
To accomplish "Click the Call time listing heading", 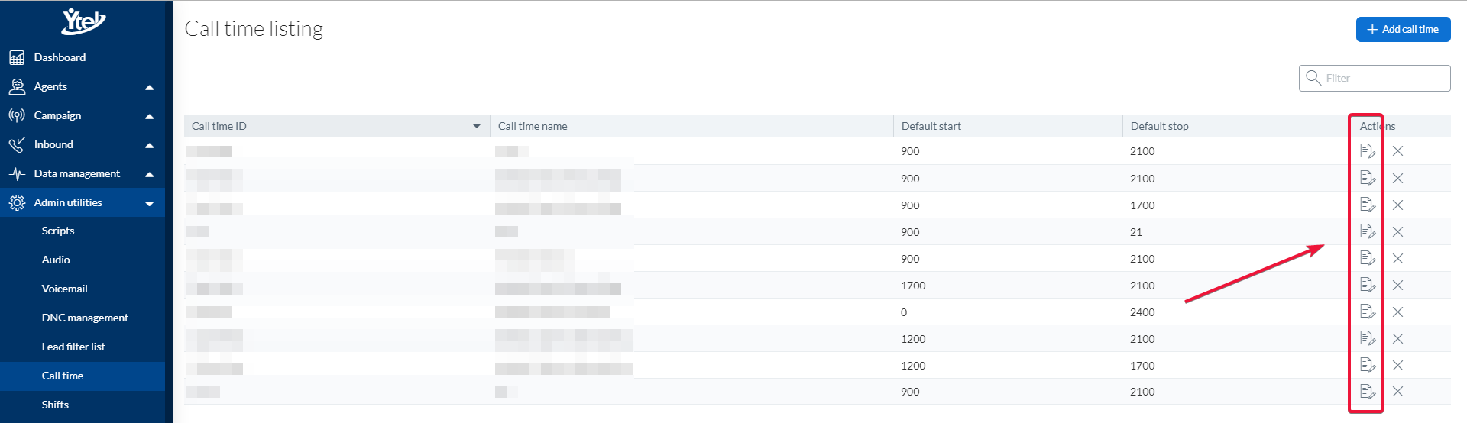I will coord(254,29).
